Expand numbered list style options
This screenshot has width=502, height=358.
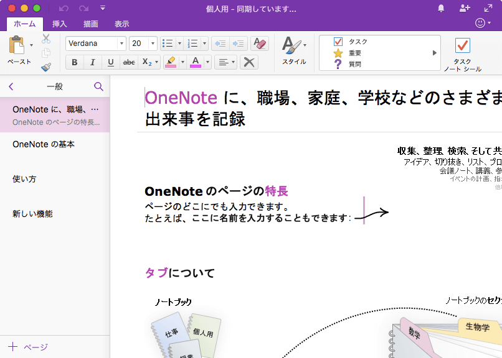[x=204, y=44]
